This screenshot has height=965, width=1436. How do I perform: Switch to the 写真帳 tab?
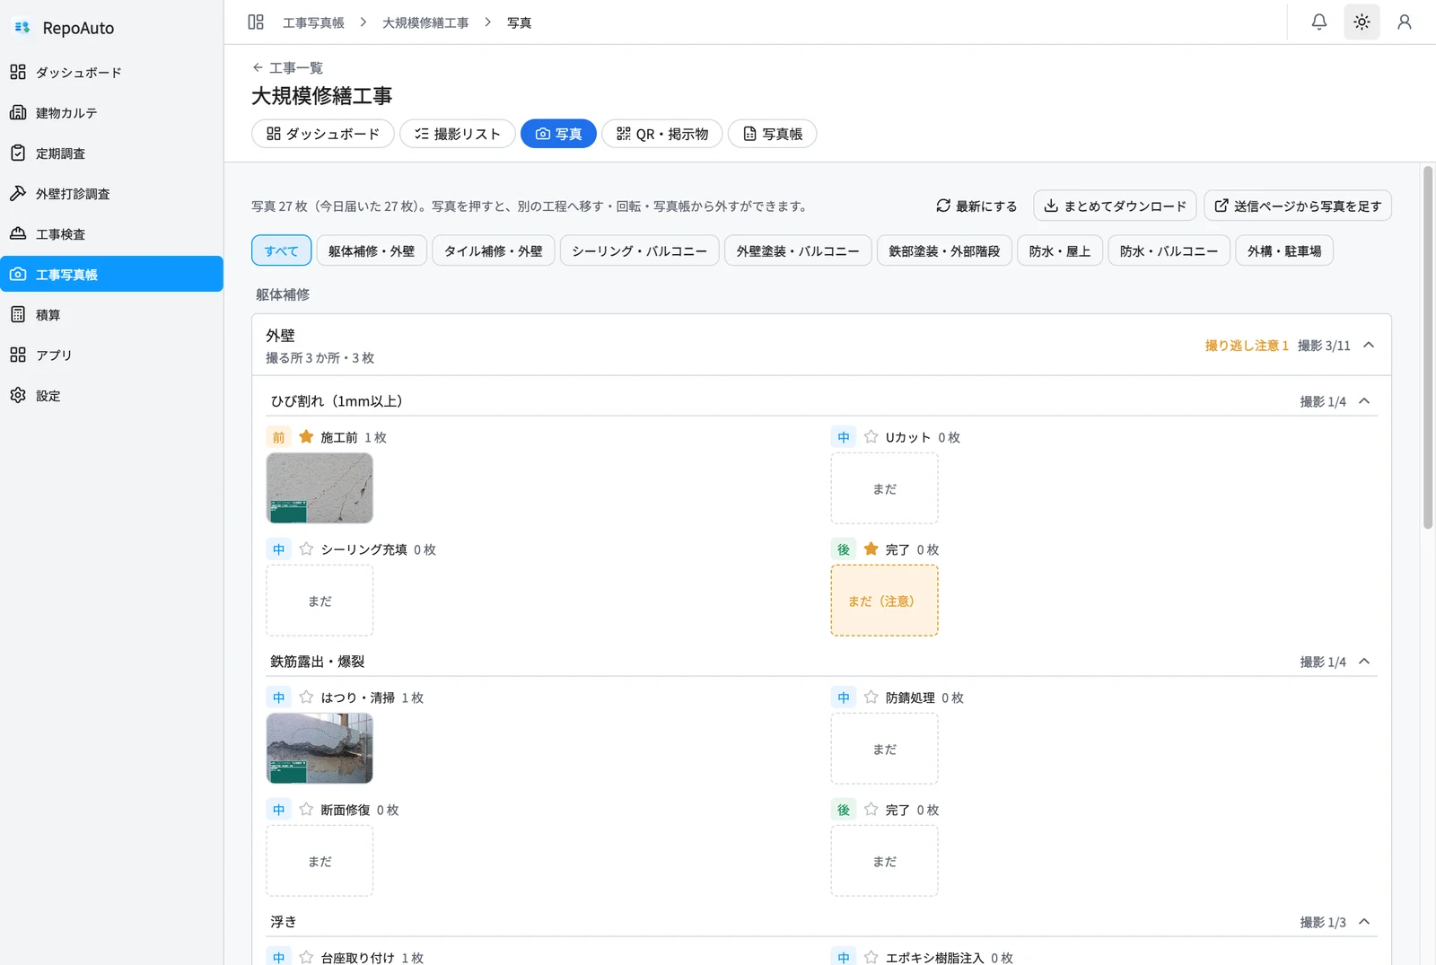click(773, 134)
